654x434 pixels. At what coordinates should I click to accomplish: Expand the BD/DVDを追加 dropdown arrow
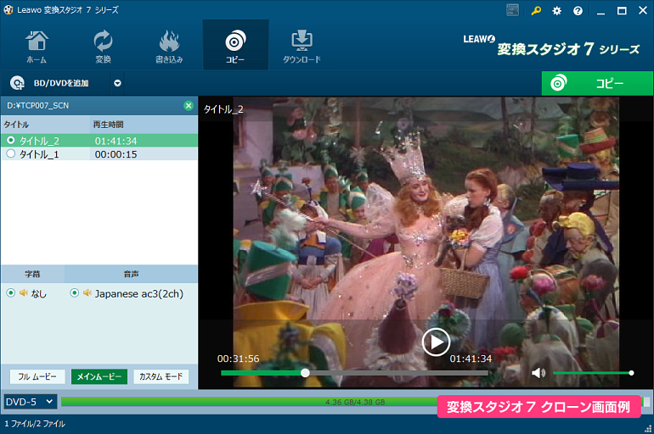(117, 83)
